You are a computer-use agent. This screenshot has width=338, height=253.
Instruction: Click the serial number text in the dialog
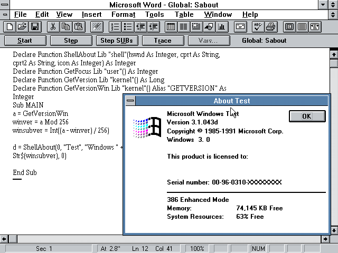224,182
